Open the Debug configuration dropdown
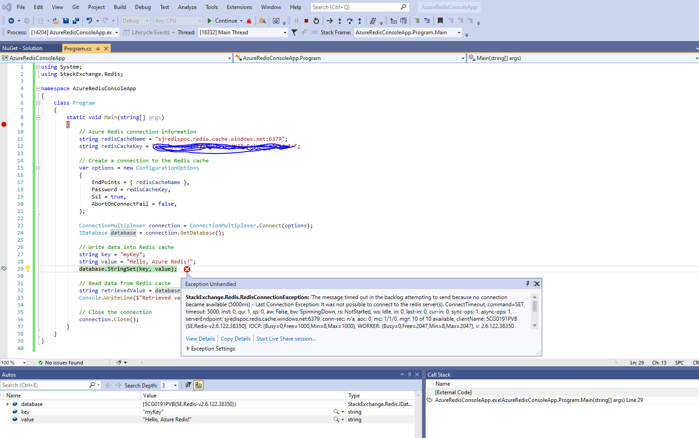The height and width of the screenshot is (438, 699). [x=135, y=21]
